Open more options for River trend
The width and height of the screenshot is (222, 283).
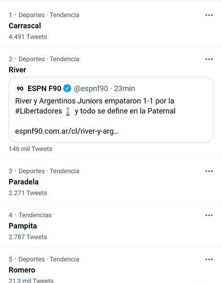click(209, 59)
